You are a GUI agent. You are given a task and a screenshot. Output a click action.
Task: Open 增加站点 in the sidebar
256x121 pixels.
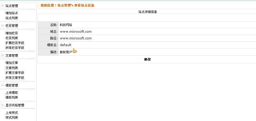pos(12,13)
